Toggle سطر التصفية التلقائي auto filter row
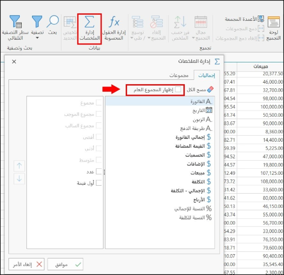 (x=15, y=28)
